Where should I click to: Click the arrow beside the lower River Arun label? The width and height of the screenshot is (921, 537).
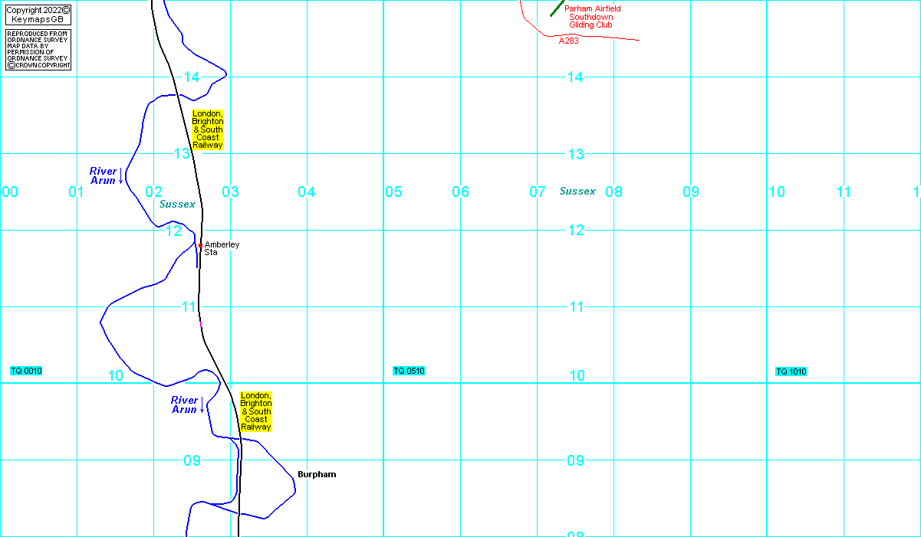[202, 405]
